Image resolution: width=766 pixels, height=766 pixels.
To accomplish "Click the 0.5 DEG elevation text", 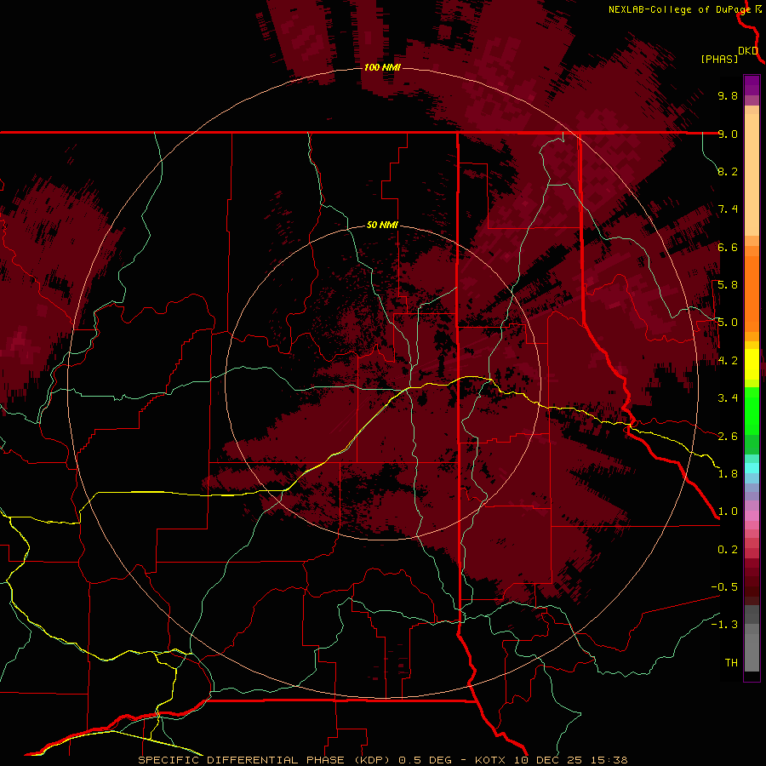I will (x=425, y=760).
